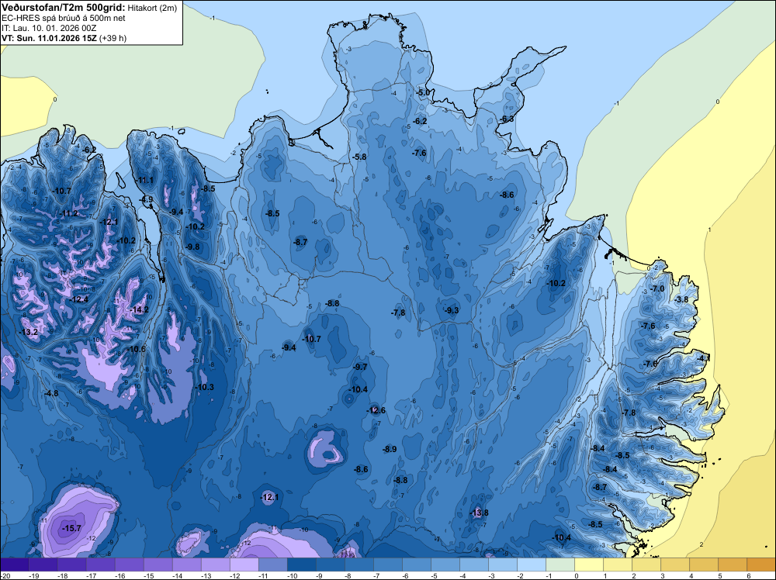Image resolution: width=776 pixels, height=580 pixels.
Task: Click the -10.3 temperature value
Action: [204, 387]
